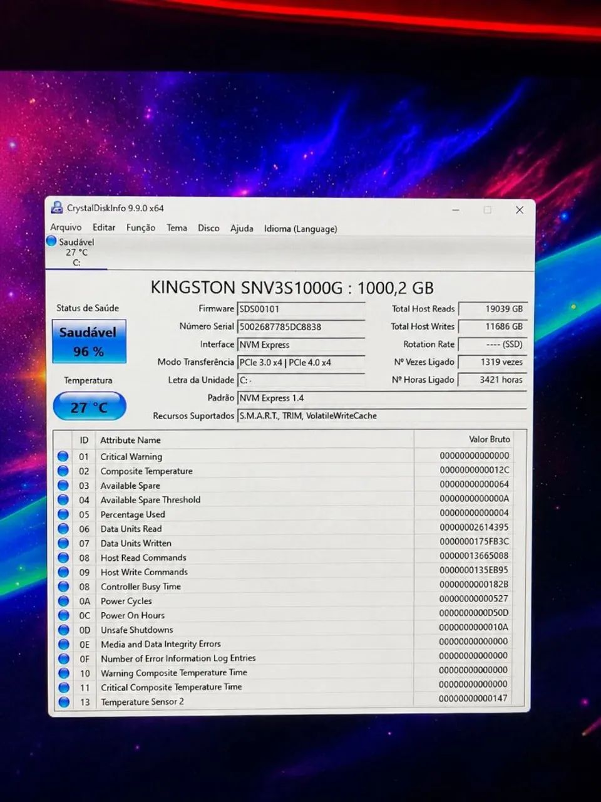The image size is (601, 802).
Task: Click the status orb for Host Write Commands
Action: (x=63, y=571)
